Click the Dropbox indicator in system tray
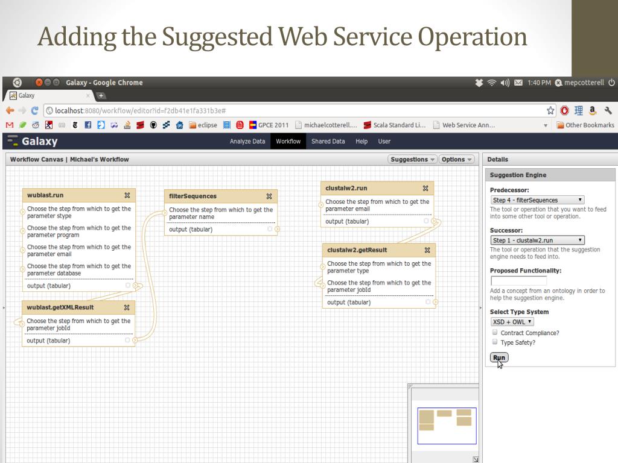The width and height of the screenshot is (618, 463). (479, 83)
